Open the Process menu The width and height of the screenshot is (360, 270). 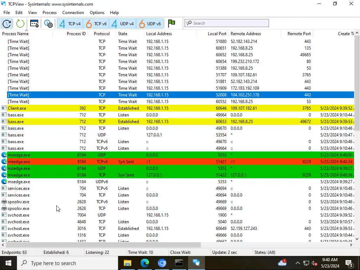coord(49,13)
